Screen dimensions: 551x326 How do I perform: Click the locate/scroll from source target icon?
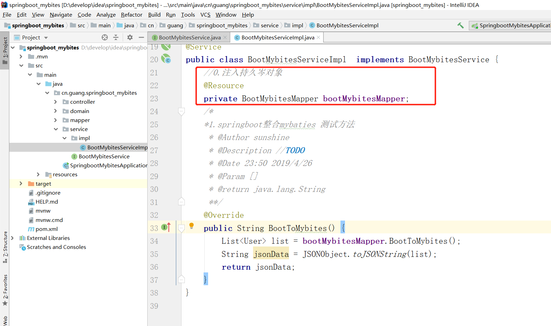(x=105, y=37)
